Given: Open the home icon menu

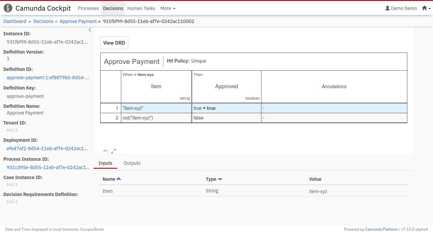Looking at the screenshot, I should 426,8.
